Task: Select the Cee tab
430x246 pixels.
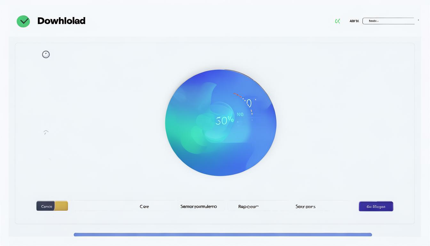Action: click(x=144, y=207)
